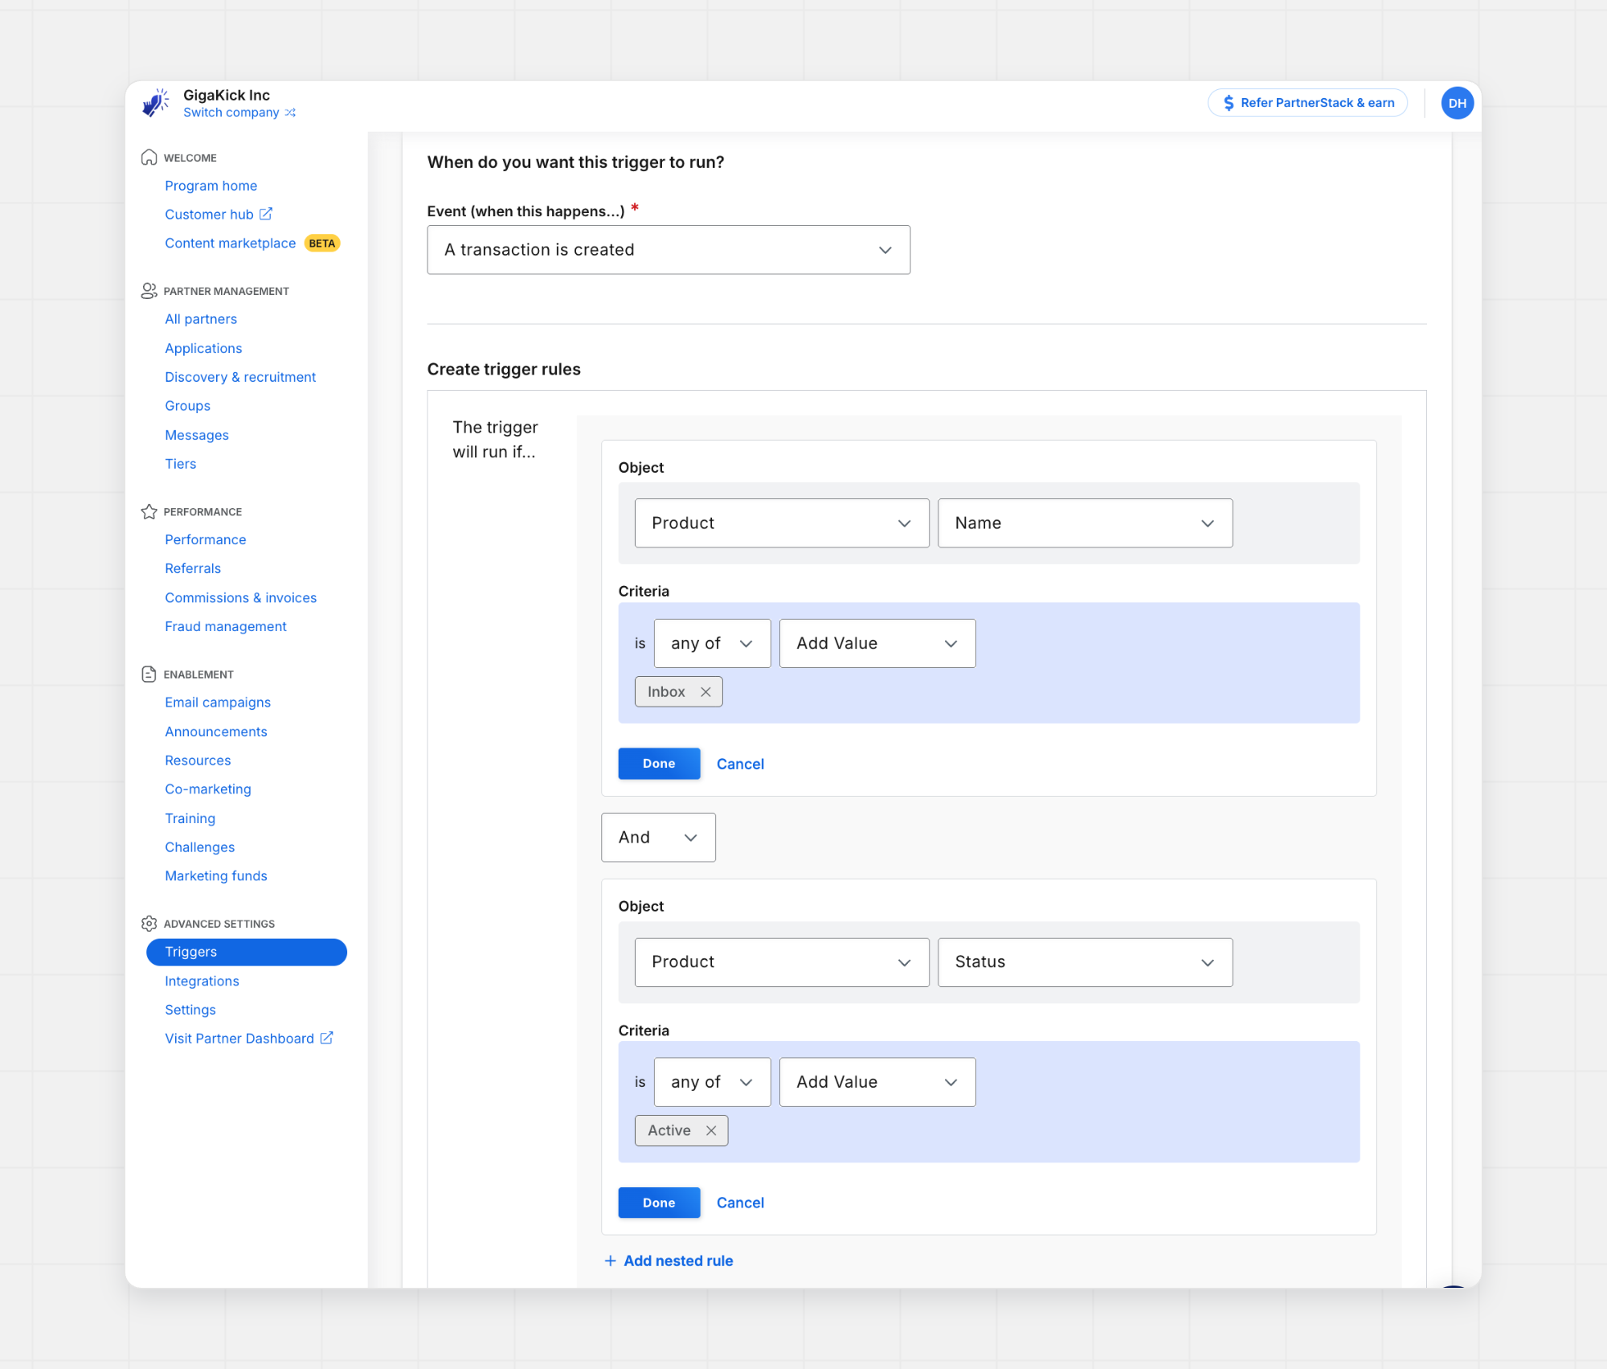Screen dimensions: 1607x1369
Task: Open Marketing funds
Action: click(x=216, y=876)
